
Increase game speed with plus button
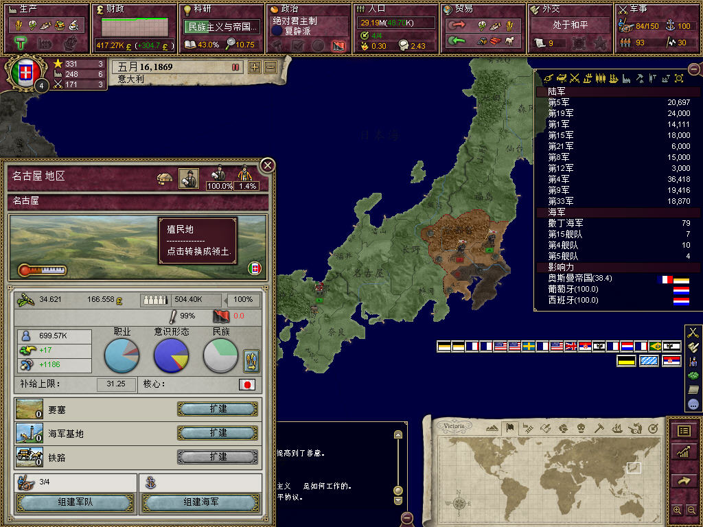pyautogui.click(x=255, y=67)
